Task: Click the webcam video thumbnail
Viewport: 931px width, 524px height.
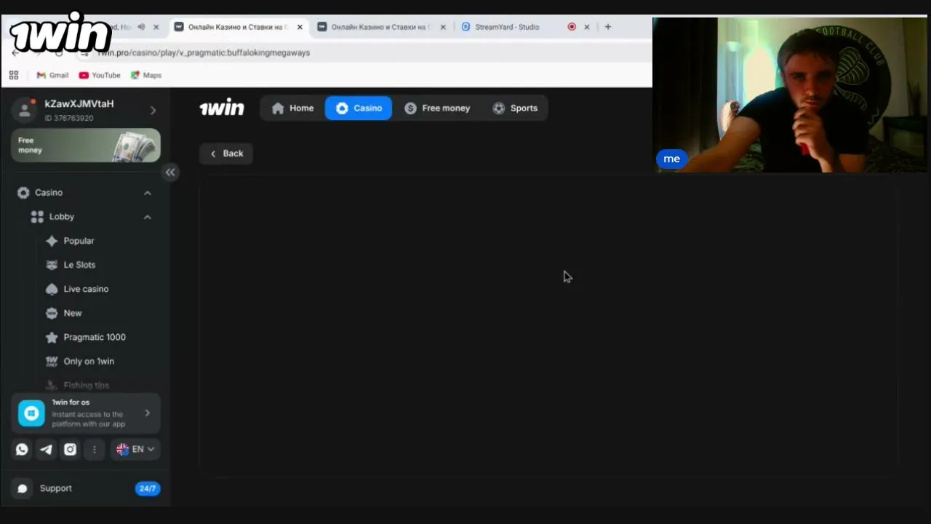Action: point(791,95)
